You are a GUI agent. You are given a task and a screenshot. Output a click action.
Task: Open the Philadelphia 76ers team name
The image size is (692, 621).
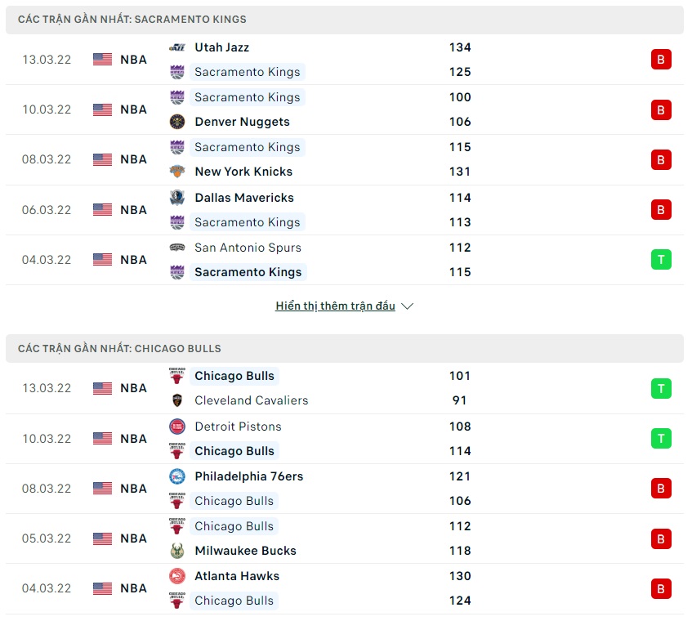248,476
